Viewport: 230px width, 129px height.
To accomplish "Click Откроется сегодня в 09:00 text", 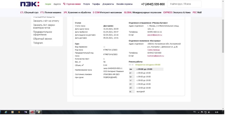I will click(x=148, y=65).
